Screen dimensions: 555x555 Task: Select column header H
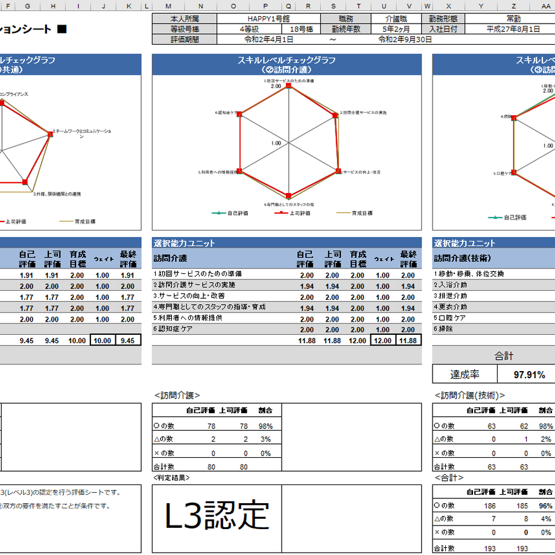tap(52, 5)
